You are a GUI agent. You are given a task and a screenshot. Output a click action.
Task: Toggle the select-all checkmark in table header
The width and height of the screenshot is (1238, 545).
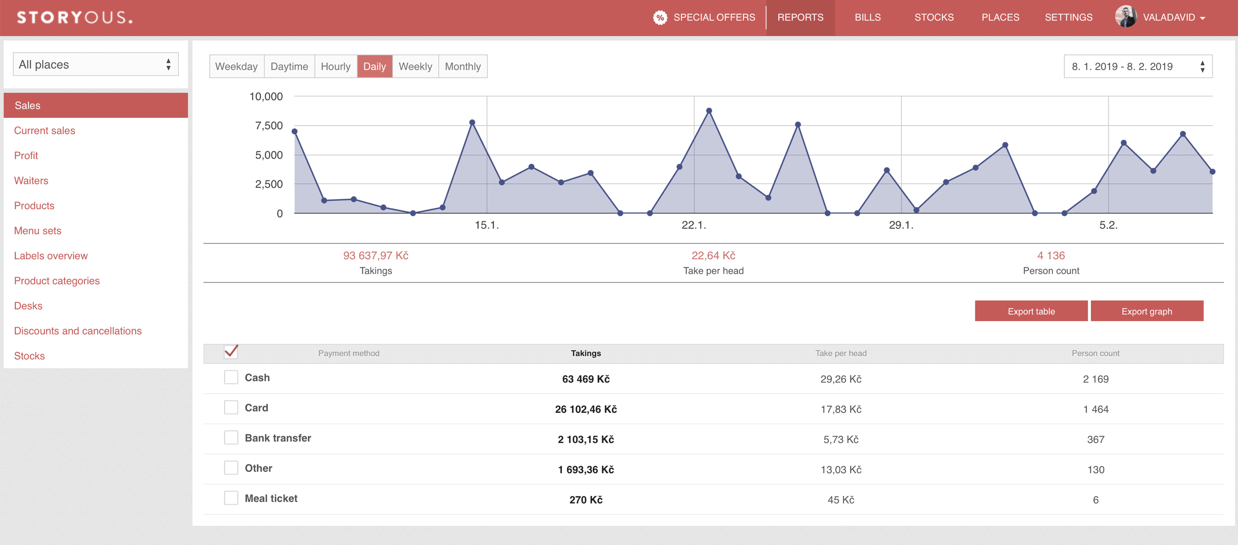pos(231,352)
